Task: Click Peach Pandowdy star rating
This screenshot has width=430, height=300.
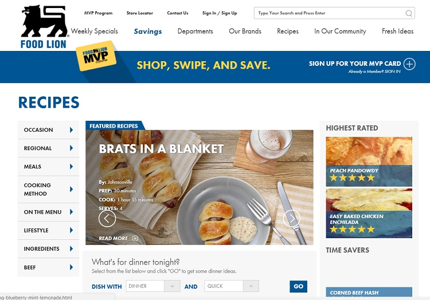Action: [x=353, y=178]
